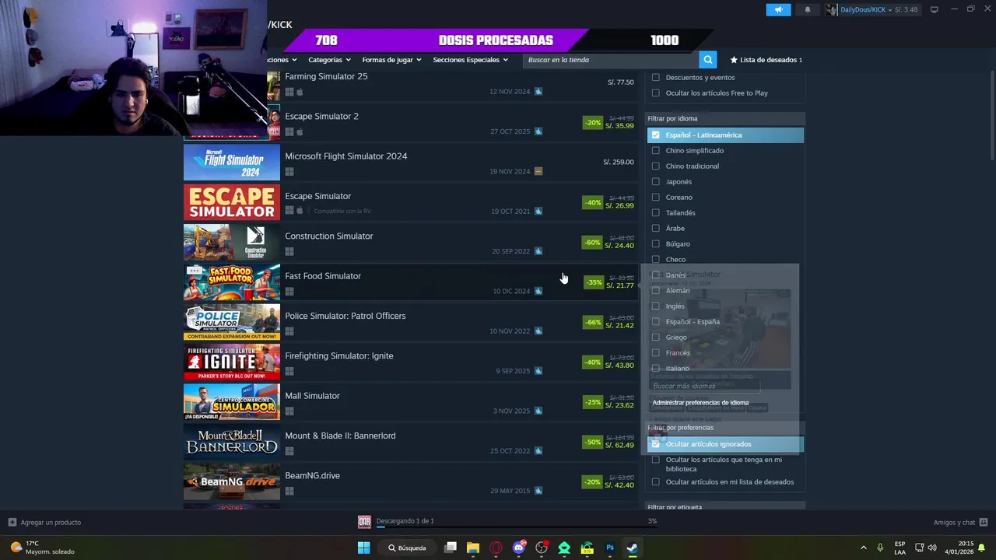Viewport: 996px width, 560px height.
Task: Expand Formas de jugar dropdown
Action: (x=391, y=60)
